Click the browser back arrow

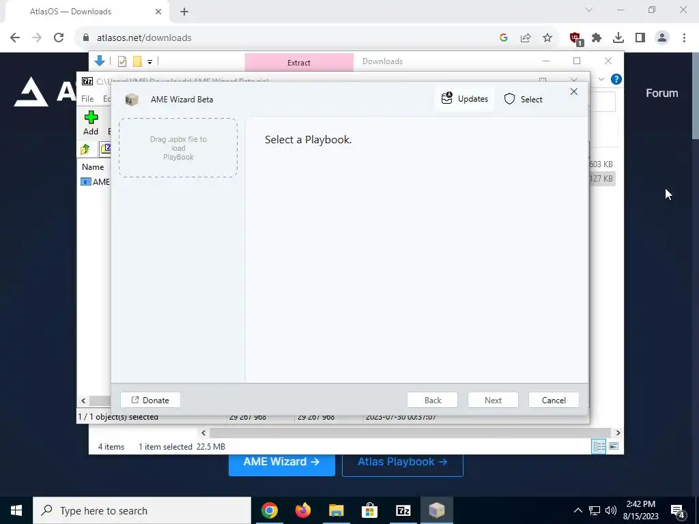point(15,38)
